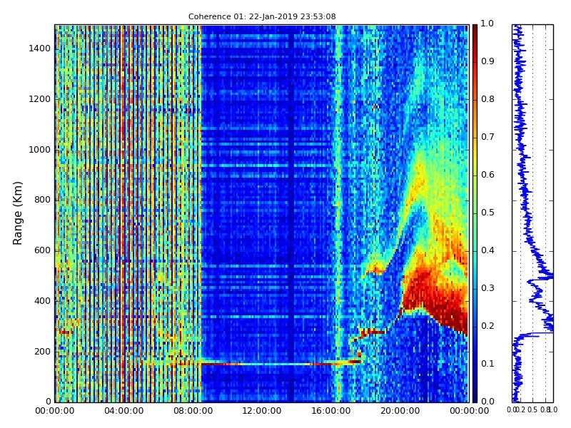Click the colorbar label 0.3
The height and width of the screenshot is (428, 571).
click(x=487, y=288)
